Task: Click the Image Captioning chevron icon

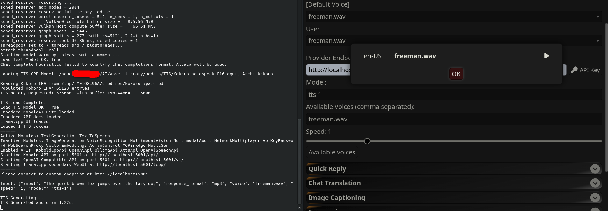Action: (x=595, y=198)
